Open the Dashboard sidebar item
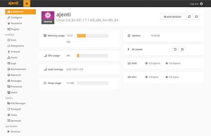211x136 pixels. 20,12
